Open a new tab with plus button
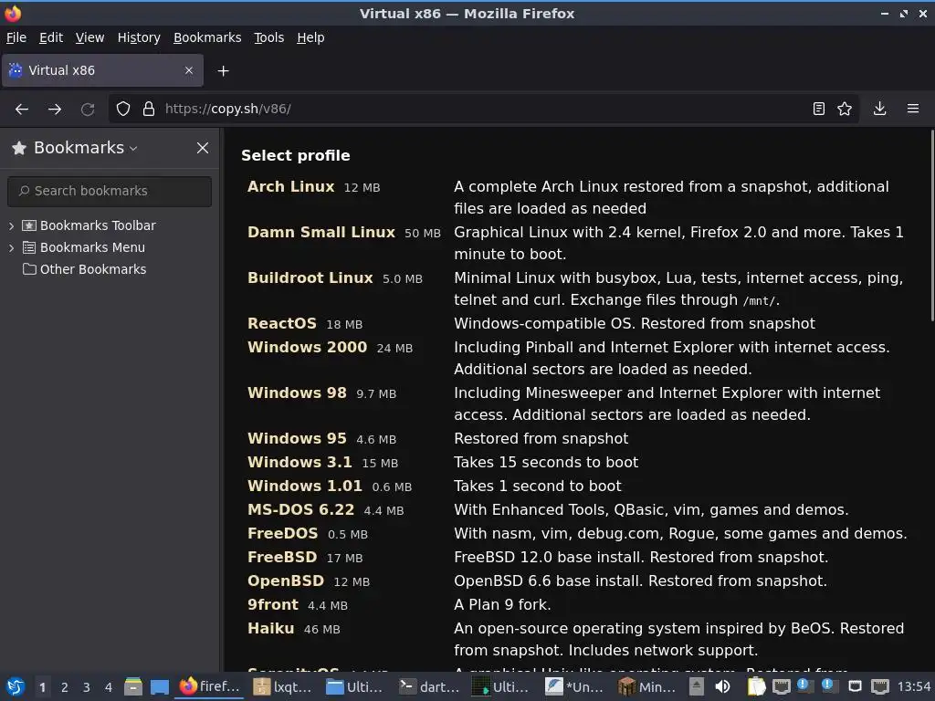 [x=223, y=71]
